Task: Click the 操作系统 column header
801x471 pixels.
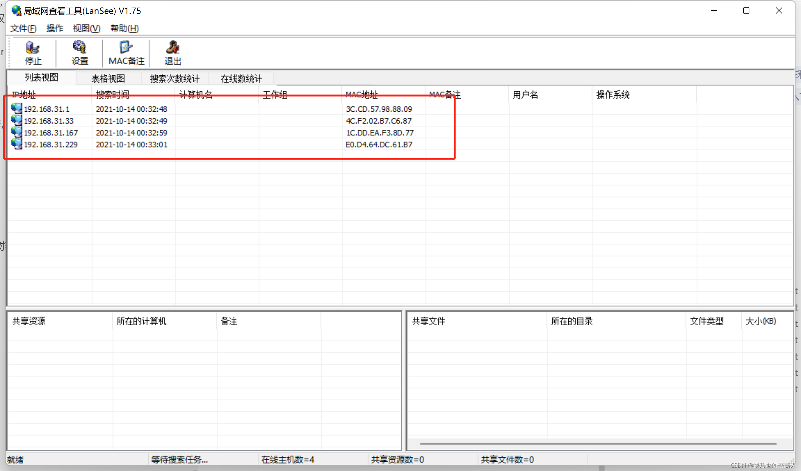Action: [645, 94]
